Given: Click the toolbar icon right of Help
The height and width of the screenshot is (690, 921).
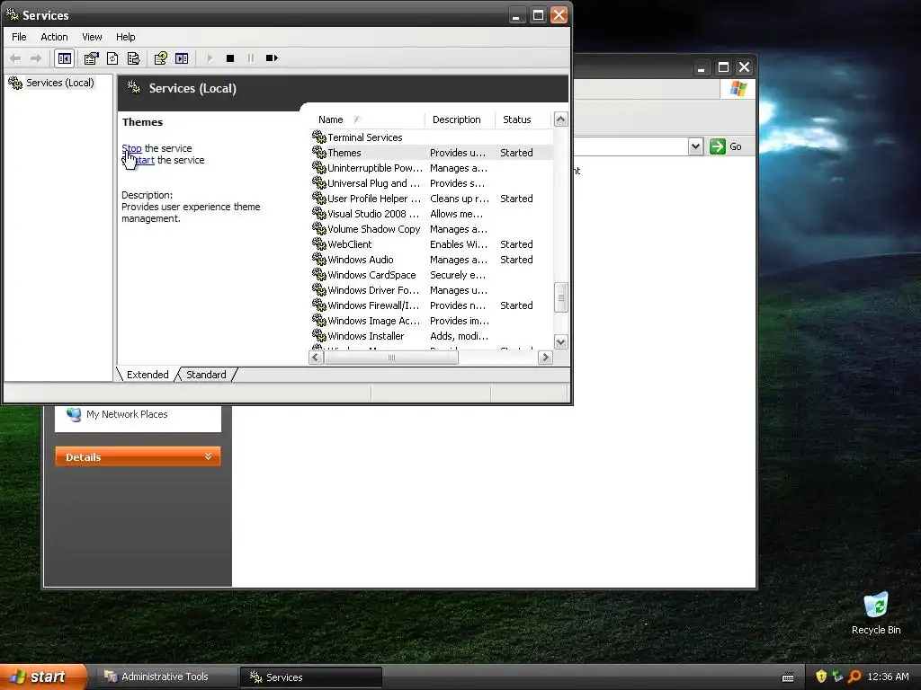Looking at the screenshot, I should pos(182,58).
